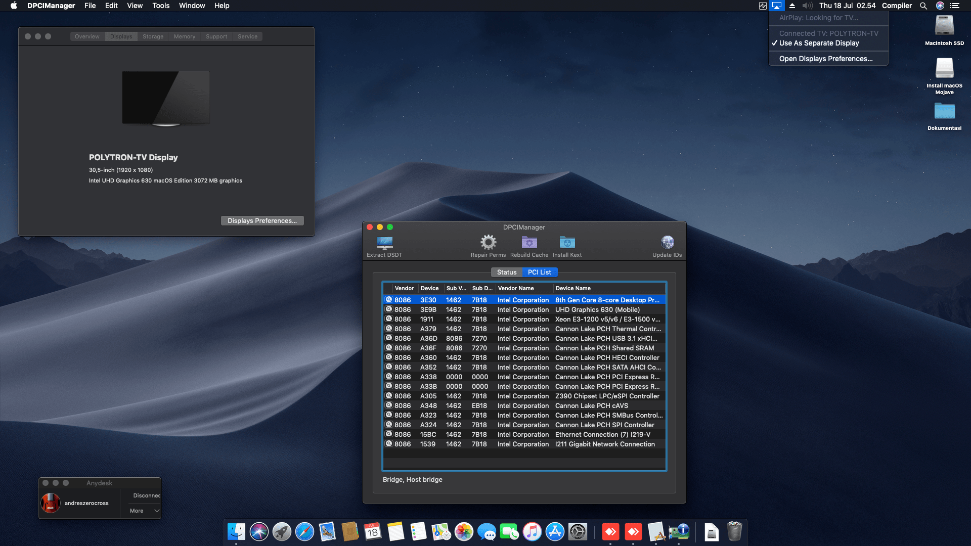Screen dimensions: 971x546
Task: Launch Siri from the Dock
Action: click(x=259, y=532)
